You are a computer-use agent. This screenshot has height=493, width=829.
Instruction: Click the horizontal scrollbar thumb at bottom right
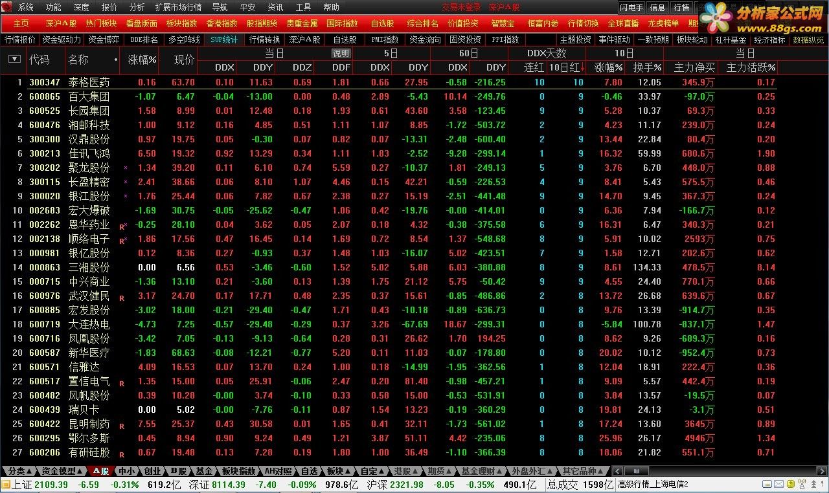[637, 471]
